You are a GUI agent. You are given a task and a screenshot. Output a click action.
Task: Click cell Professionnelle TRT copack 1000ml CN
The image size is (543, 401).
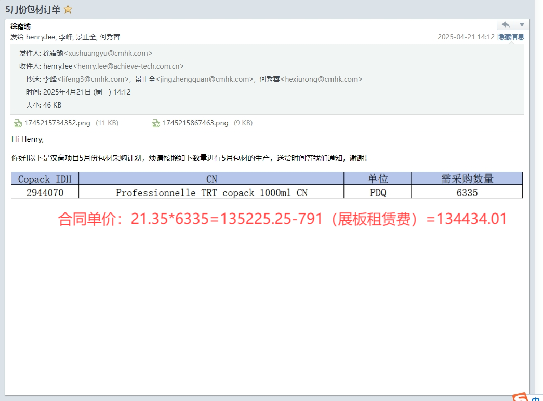click(211, 192)
